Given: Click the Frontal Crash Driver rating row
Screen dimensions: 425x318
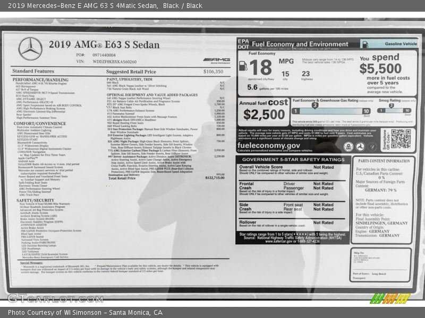Looking at the screenshot, I should click(x=309, y=183).
